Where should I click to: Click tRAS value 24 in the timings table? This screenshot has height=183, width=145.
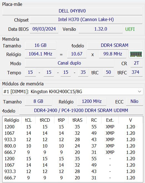click(77, 146)
